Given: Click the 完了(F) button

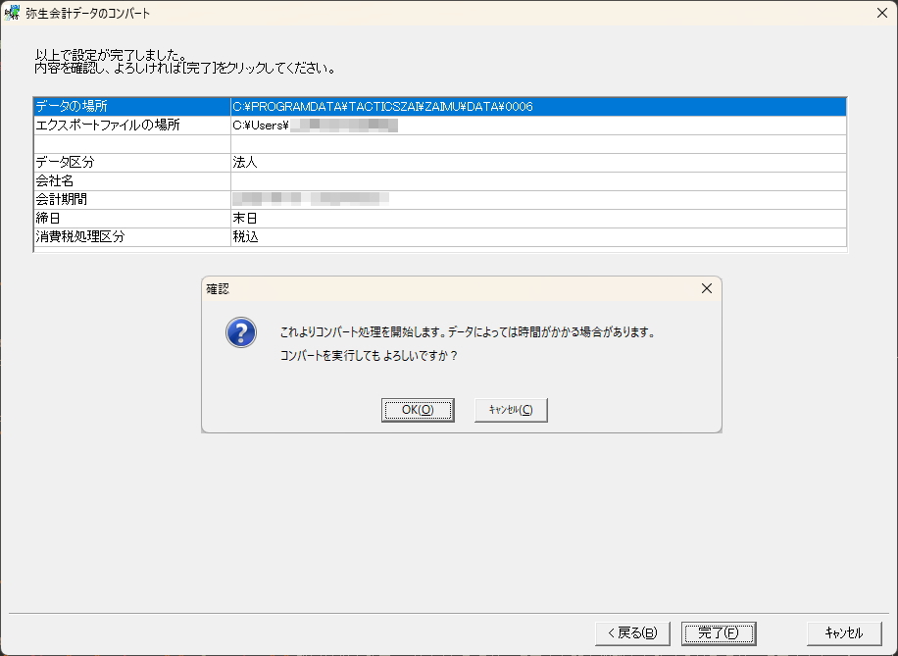Looking at the screenshot, I should 719,633.
